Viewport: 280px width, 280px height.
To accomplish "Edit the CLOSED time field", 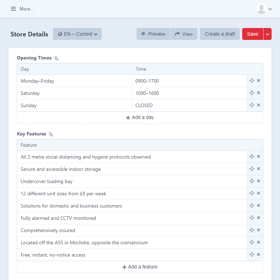I will click(189, 105).
